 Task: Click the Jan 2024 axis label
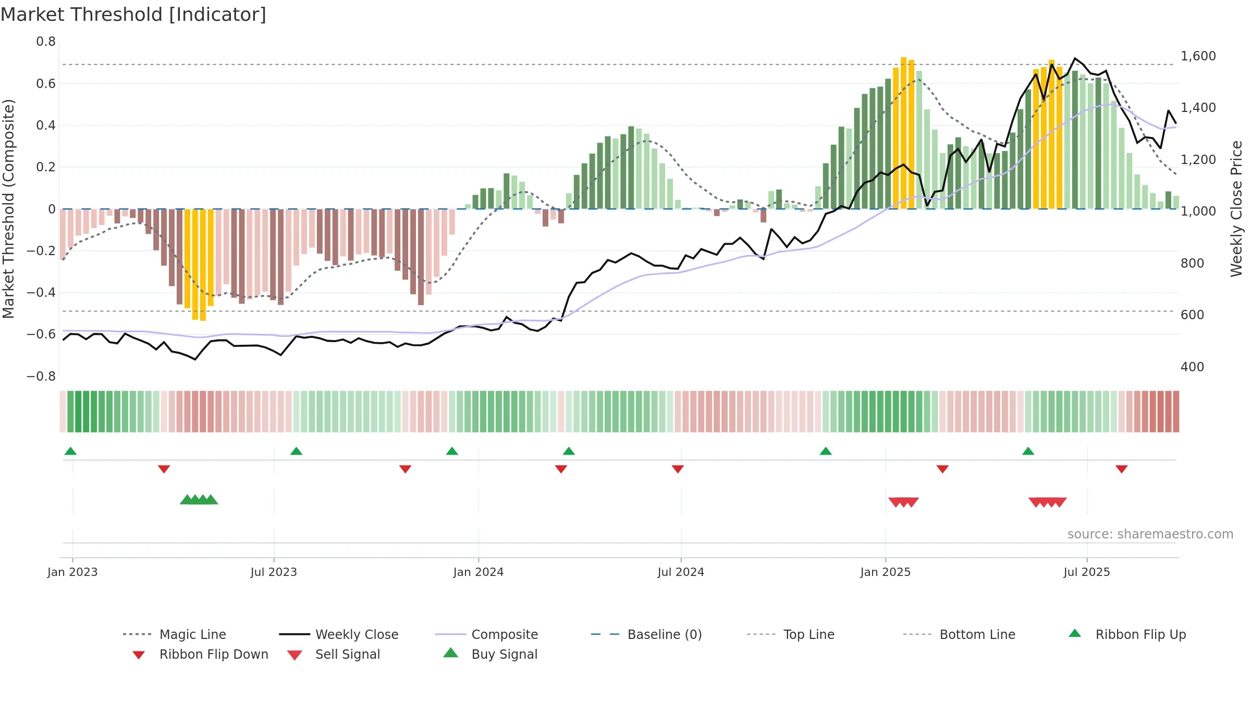pyautogui.click(x=479, y=572)
